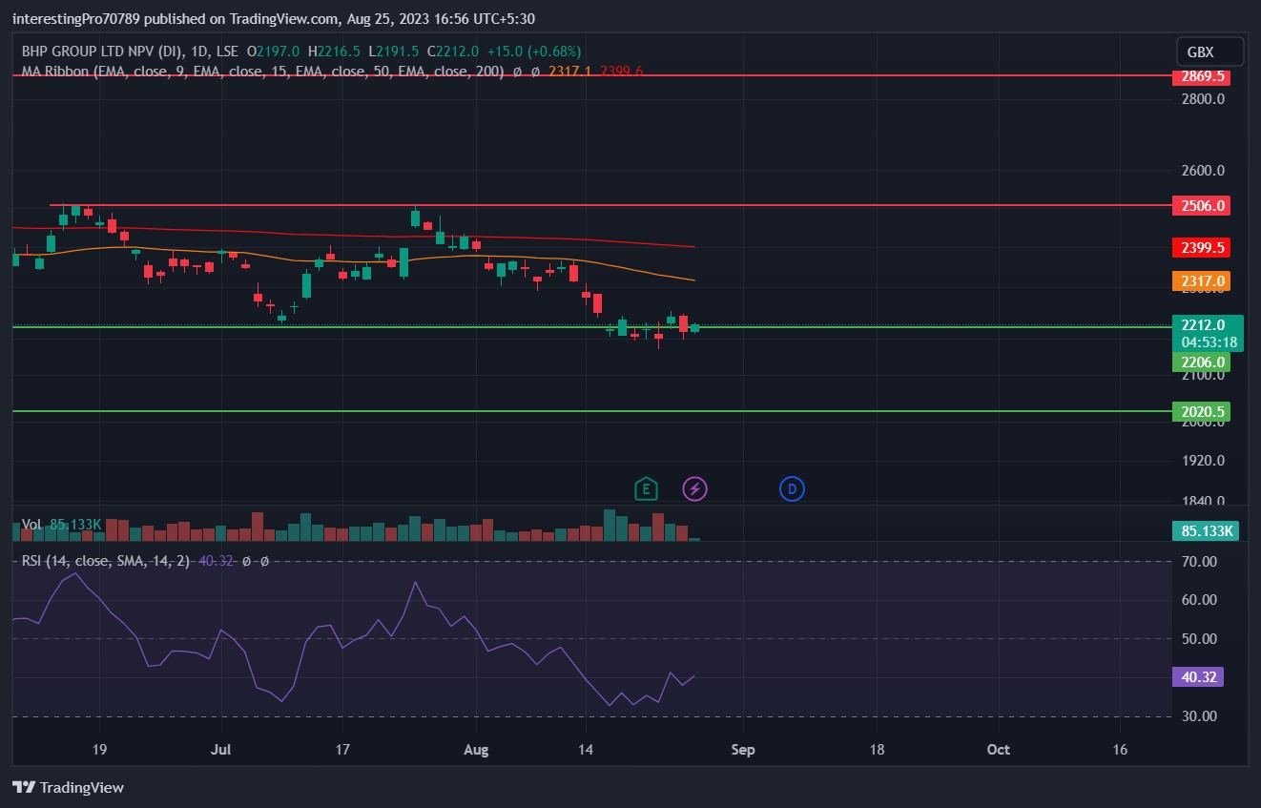Click the RSI indicator legend title

pyautogui.click(x=106, y=561)
